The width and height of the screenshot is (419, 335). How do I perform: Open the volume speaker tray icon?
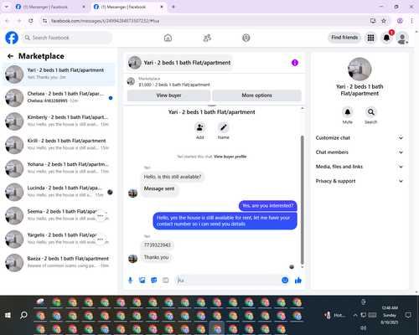[363, 327]
